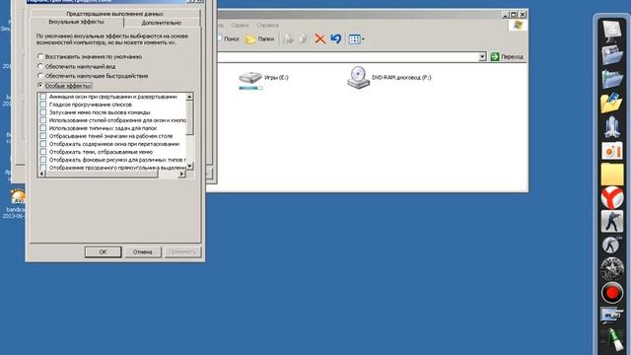Enable Анимация окон при свертывании checkbox
The width and height of the screenshot is (631, 355).
point(43,97)
